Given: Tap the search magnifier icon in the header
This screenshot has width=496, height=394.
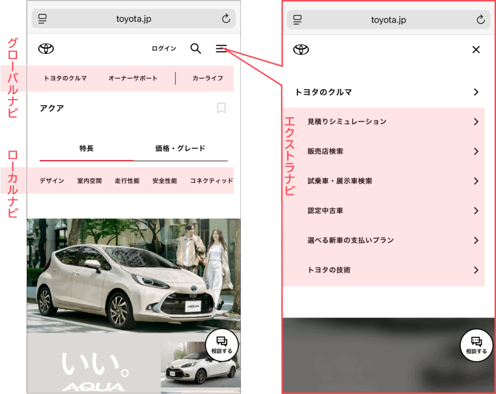Looking at the screenshot, I should [196, 48].
